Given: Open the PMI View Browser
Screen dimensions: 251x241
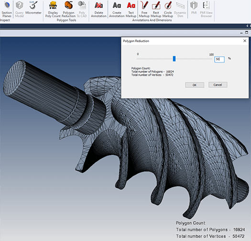Looking at the screenshot, I should [x=206, y=9].
